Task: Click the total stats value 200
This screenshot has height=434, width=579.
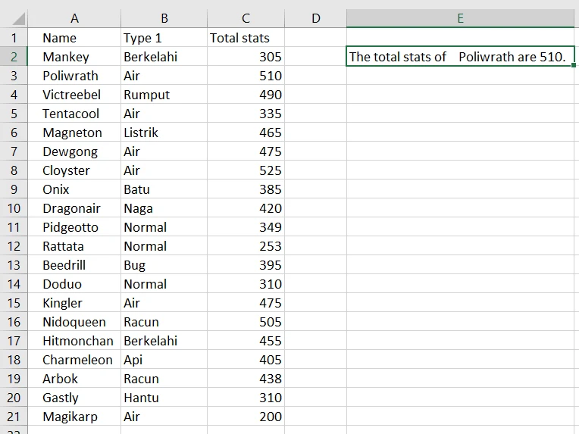Action: point(246,417)
